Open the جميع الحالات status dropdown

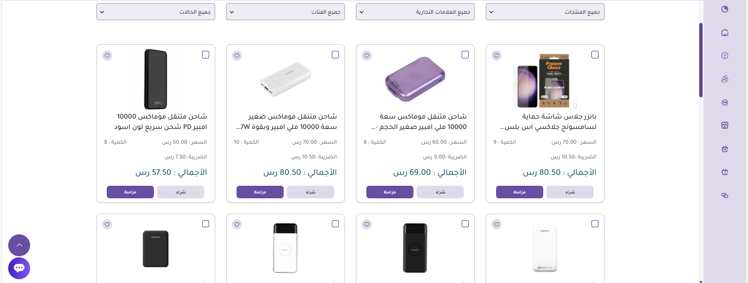156,12
